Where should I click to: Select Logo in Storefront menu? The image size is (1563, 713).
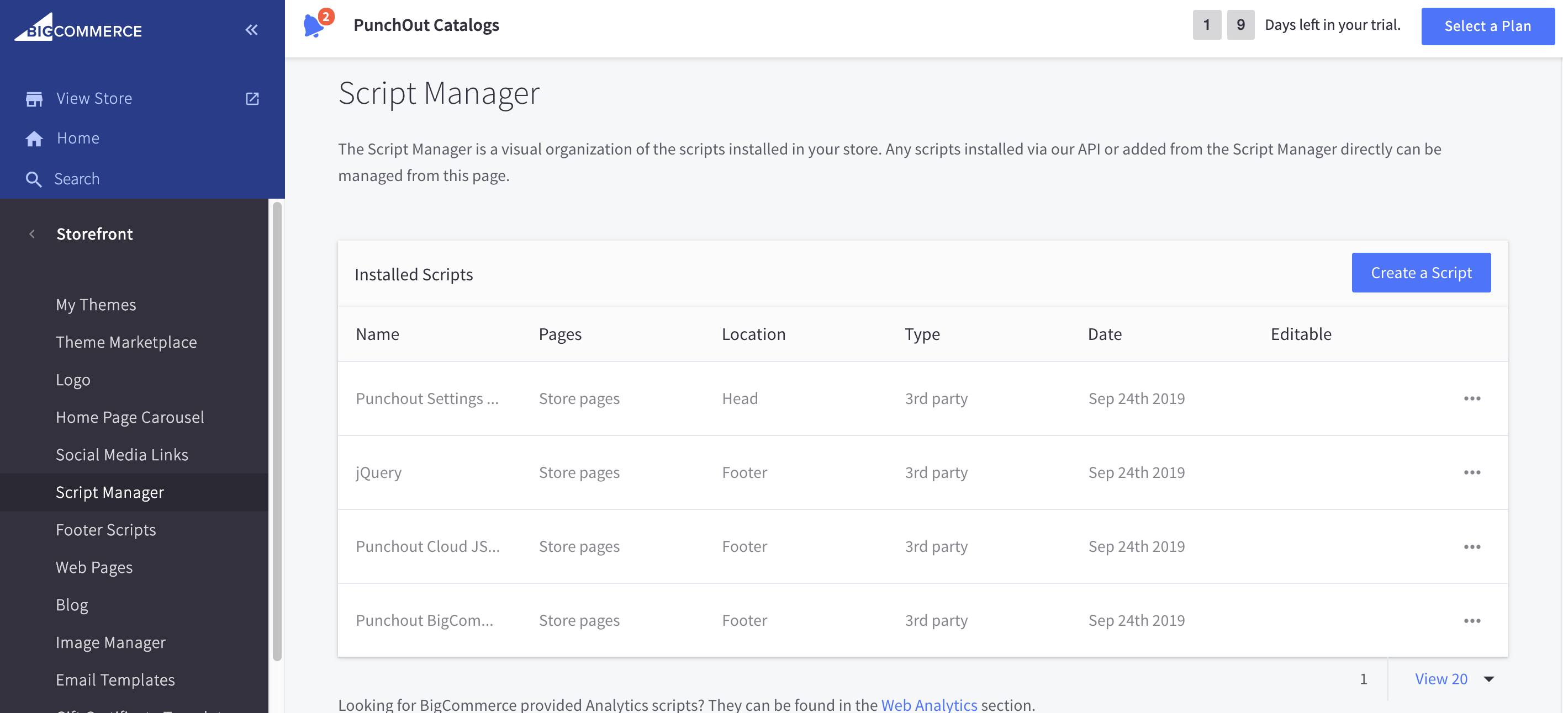point(73,380)
